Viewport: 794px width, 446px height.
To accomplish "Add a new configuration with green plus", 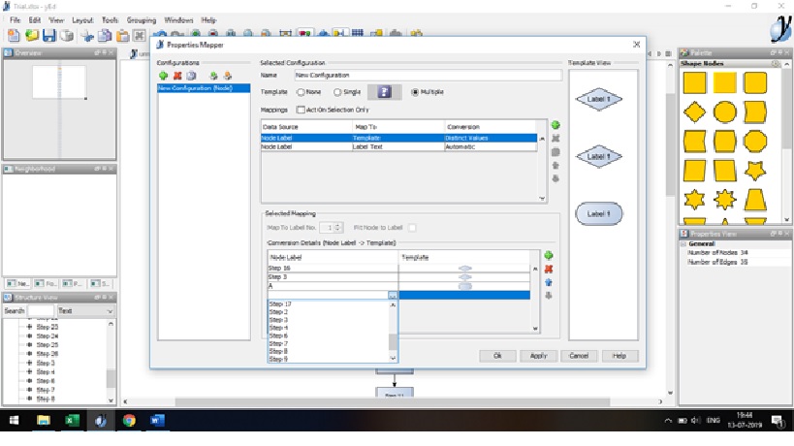I will [164, 75].
